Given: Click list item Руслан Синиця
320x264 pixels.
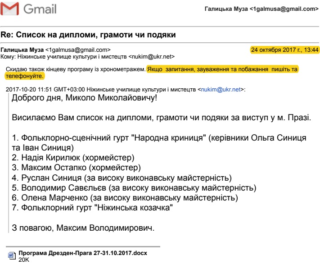Looking at the screenshot, I should (x=122, y=177).
